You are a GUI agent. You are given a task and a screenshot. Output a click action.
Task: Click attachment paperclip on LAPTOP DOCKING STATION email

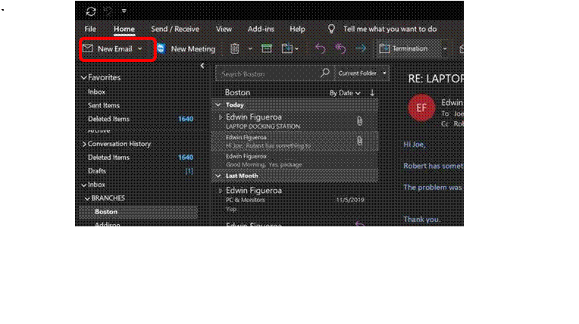point(359,121)
